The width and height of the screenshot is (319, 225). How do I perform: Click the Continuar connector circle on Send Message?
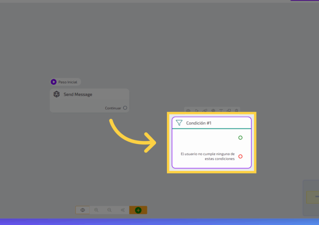tap(125, 108)
